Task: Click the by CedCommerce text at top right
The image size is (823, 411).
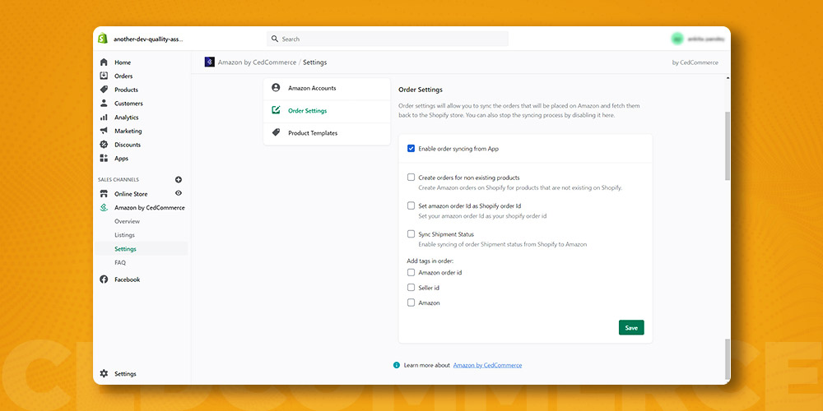Action: 695,62
